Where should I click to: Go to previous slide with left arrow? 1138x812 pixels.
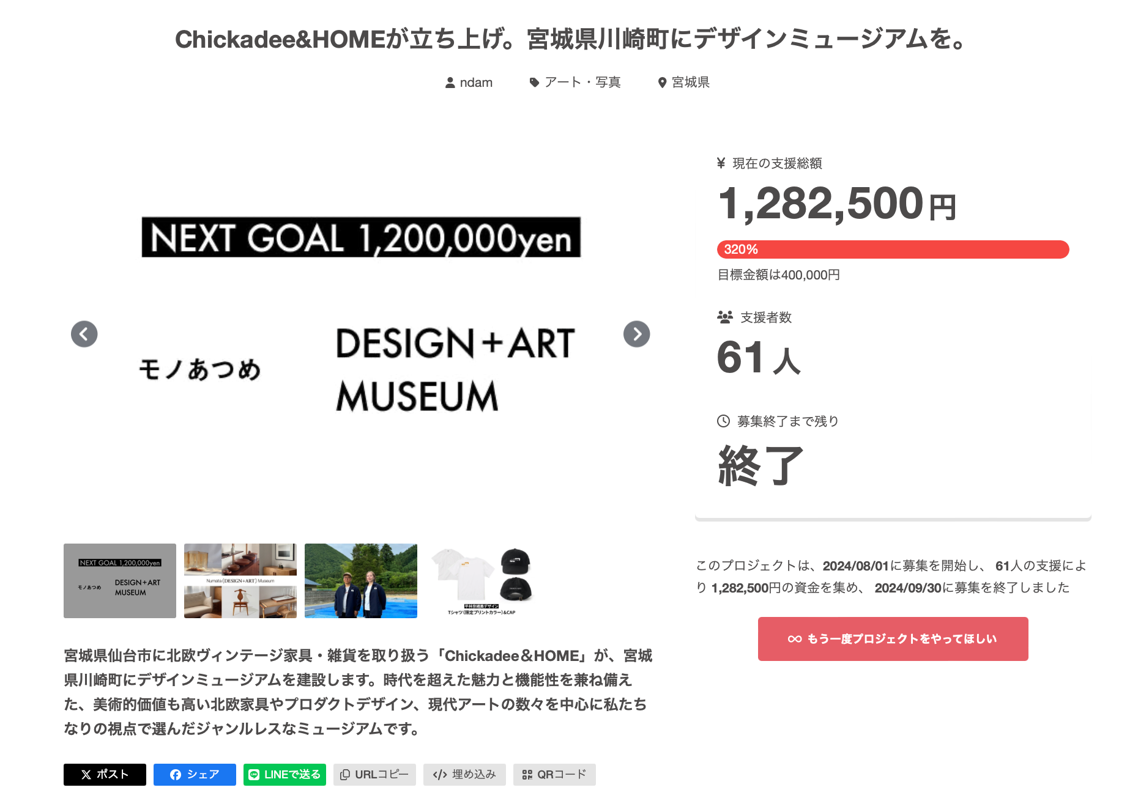pos(84,334)
